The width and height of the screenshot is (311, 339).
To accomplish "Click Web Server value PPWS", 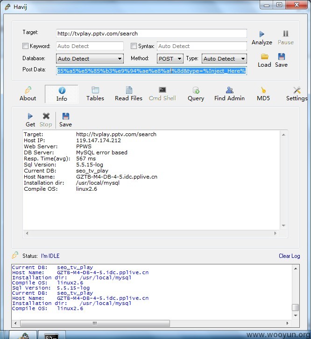I will [84, 146].
